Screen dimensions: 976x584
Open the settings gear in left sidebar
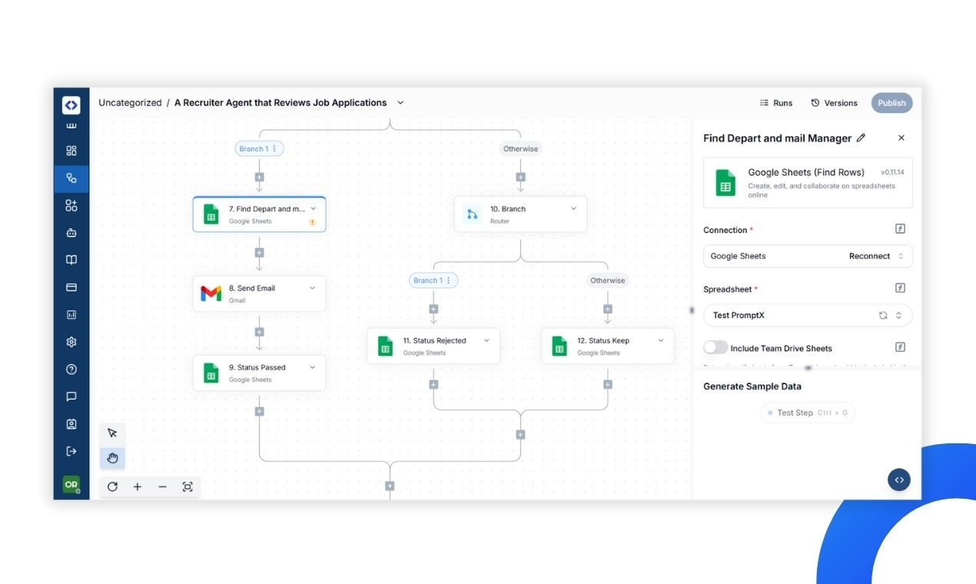pyautogui.click(x=71, y=342)
